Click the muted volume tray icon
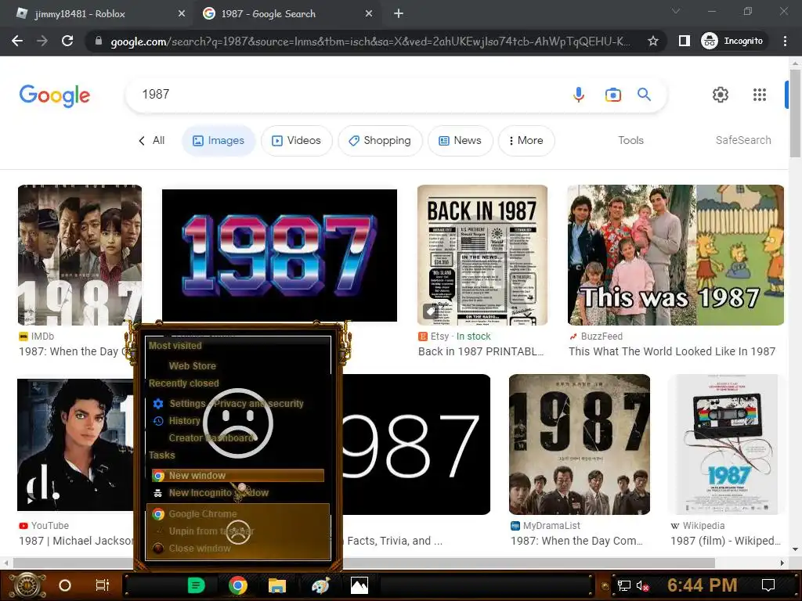The width and height of the screenshot is (802, 601). click(x=642, y=585)
